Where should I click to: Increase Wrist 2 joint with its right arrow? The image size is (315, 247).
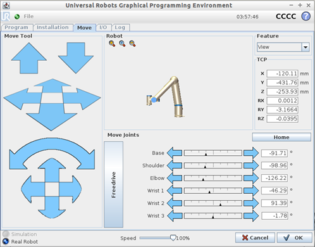pyautogui.click(x=251, y=203)
